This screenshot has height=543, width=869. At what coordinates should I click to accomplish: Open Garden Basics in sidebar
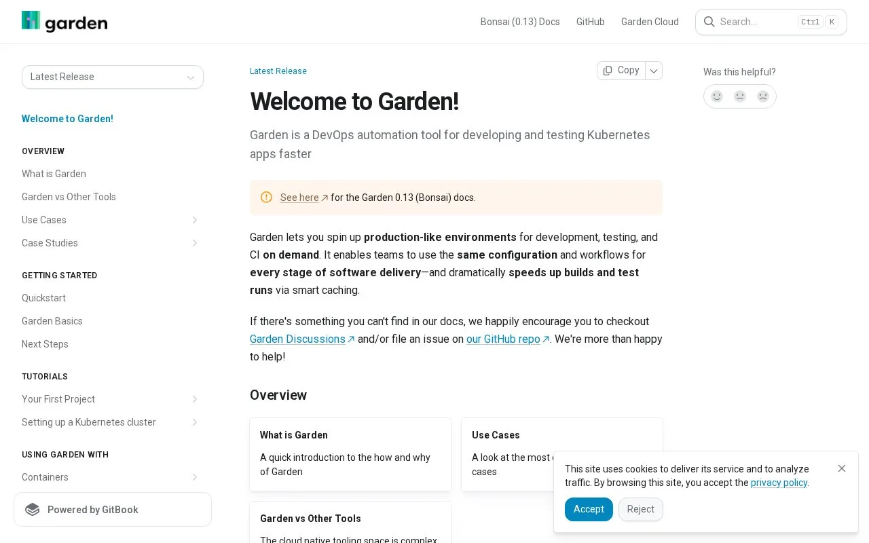click(52, 321)
